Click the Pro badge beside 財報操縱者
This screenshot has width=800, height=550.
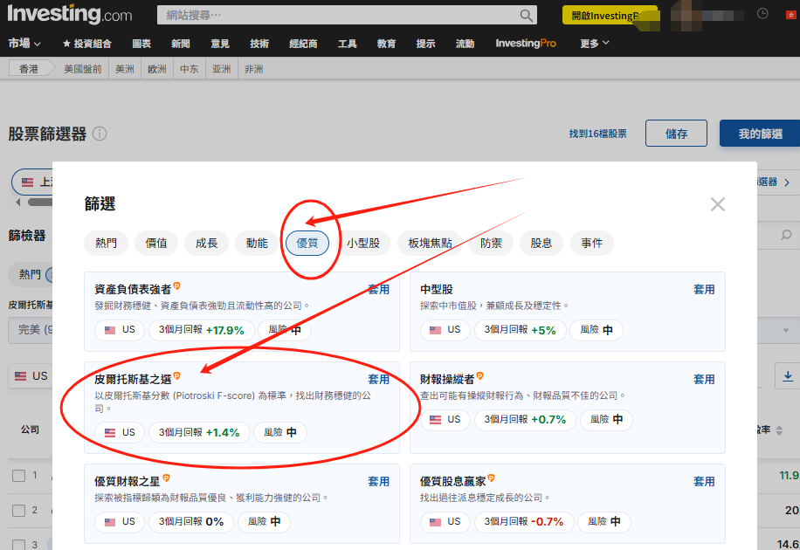click(x=479, y=376)
